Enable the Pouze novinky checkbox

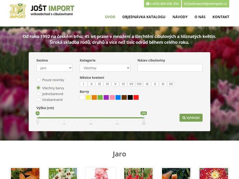tap(38, 80)
